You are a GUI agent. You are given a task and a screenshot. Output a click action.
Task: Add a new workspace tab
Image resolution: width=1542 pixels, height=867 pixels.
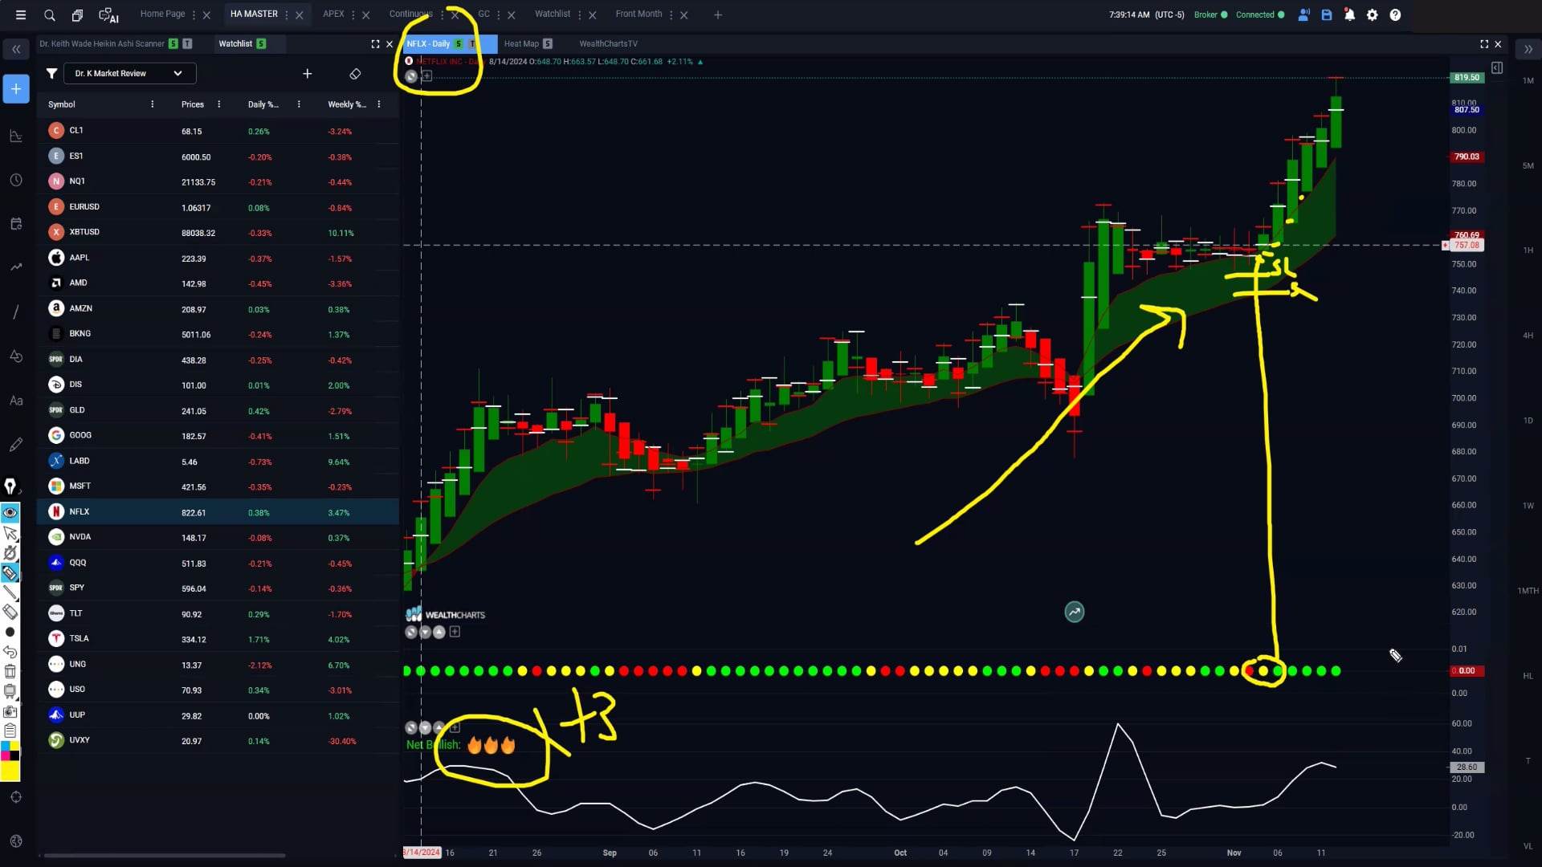pos(718,14)
